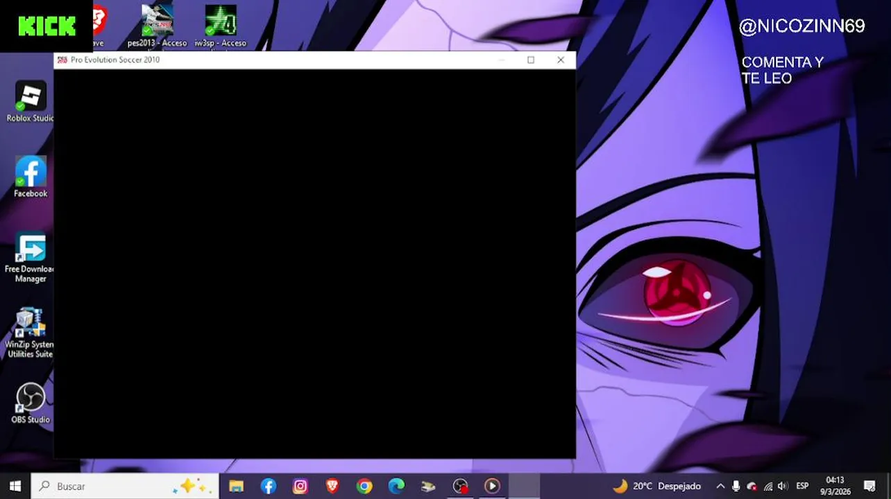Maximize the Pro Evolution Soccer 2010 window
This screenshot has width=891, height=499.
[x=531, y=60]
